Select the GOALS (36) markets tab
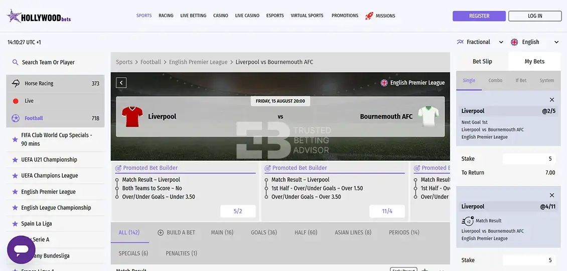567x271 pixels. tap(264, 233)
